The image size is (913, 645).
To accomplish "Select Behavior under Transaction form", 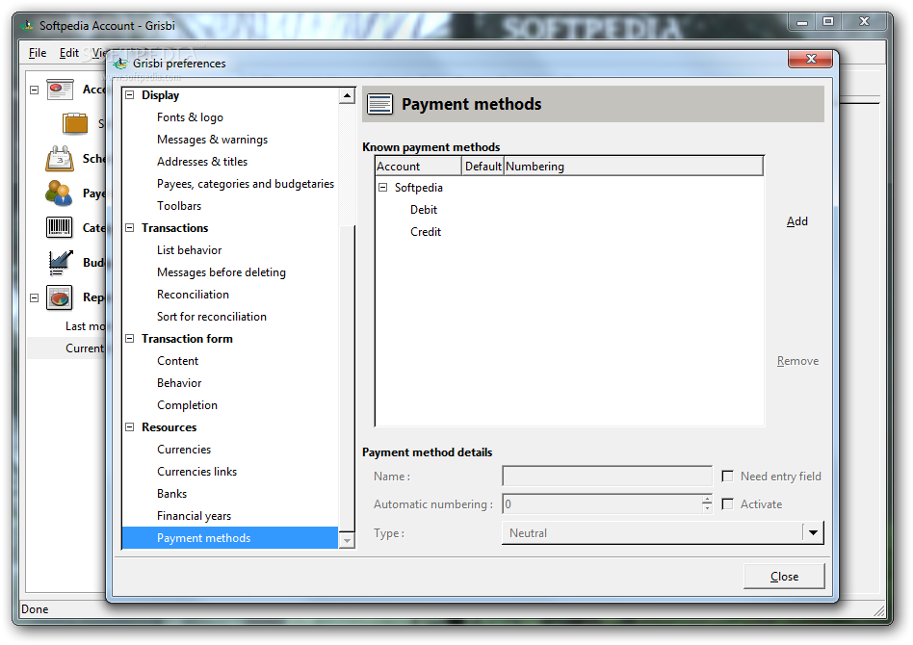I will pyautogui.click(x=179, y=382).
